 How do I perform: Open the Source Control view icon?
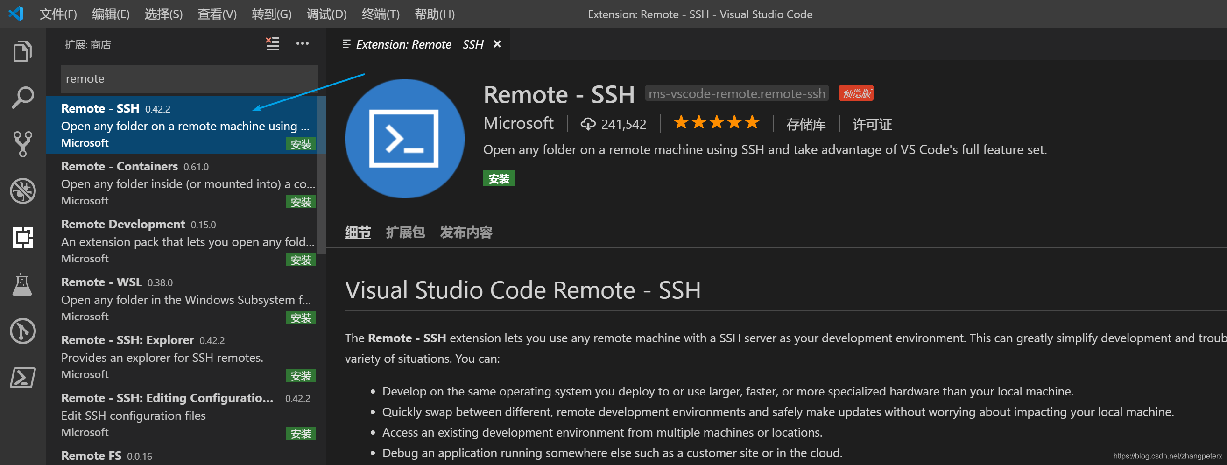tap(22, 144)
